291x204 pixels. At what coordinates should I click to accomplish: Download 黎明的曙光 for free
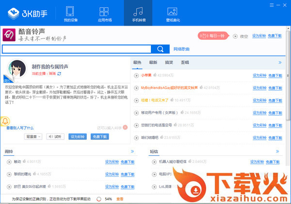pos(128,175)
